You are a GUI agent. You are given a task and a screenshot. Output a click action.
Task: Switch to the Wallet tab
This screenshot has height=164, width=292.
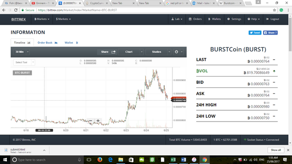[71, 42]
